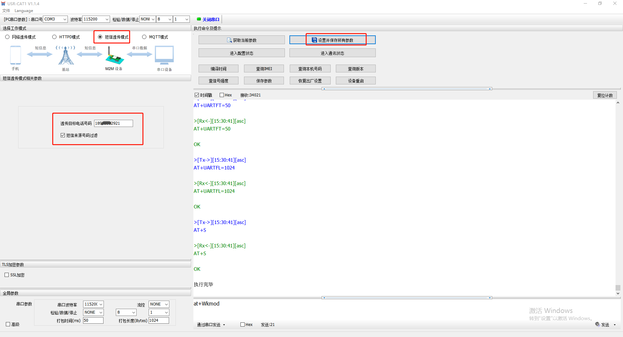Image resolution: width=623 pixels, height=337 pixels.
Task: Click the base station tower icon
Action: pyautogui.click(x=66, y=56)
